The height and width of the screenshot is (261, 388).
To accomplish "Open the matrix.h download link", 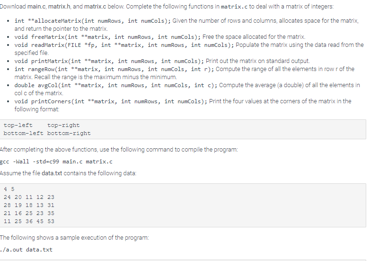I will tap(60, 7).
